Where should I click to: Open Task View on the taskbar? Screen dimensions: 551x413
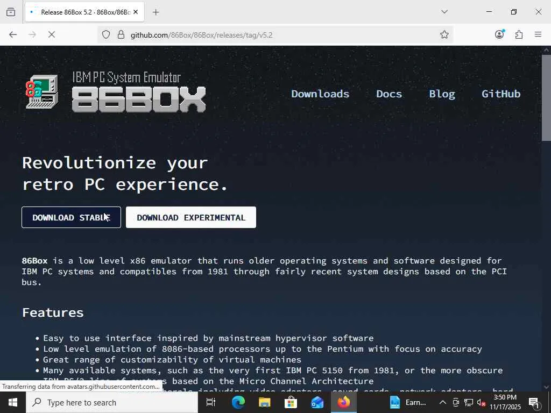(x=211, y=402)
